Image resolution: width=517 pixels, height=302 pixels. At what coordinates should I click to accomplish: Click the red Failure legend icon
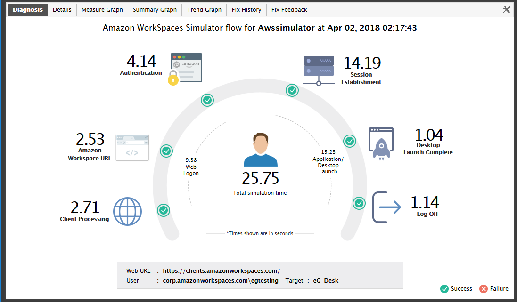(x=484, y=289)
